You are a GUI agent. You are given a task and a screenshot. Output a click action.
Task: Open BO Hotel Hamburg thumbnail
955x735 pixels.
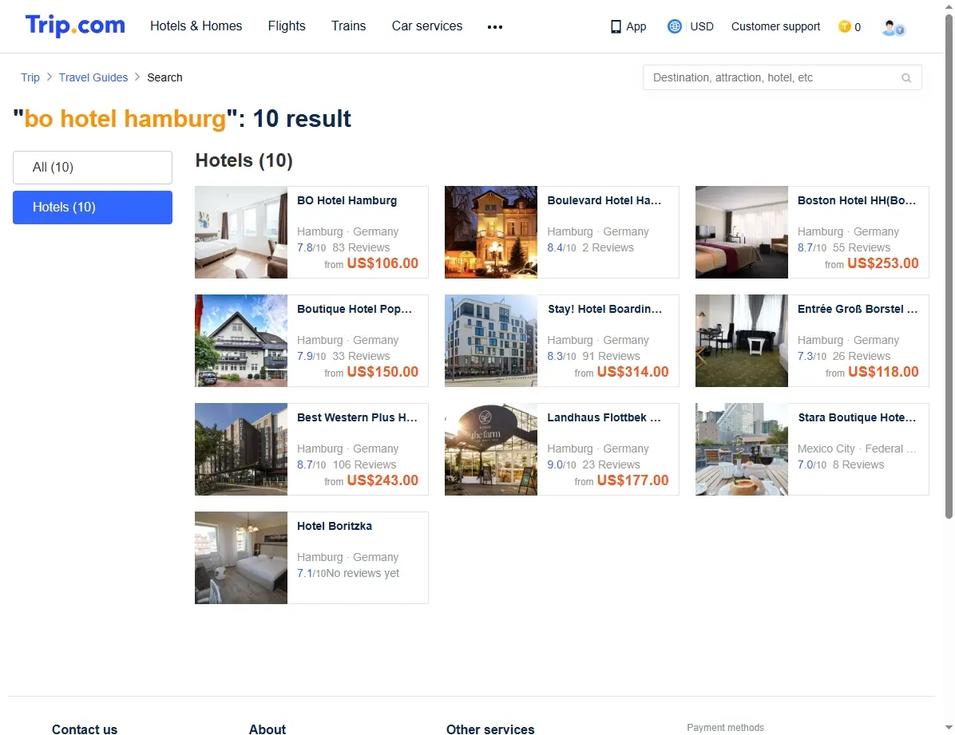pyautogui.click(x=241, y=232)
